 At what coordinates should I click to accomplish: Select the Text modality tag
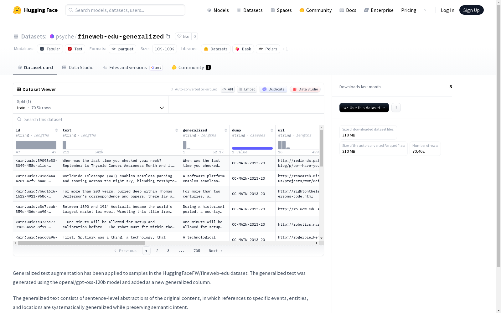[x=75, y=49]
